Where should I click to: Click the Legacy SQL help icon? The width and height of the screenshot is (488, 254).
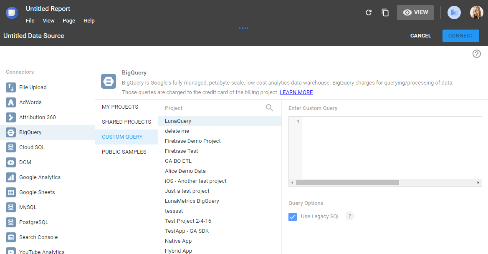point(350,216)
